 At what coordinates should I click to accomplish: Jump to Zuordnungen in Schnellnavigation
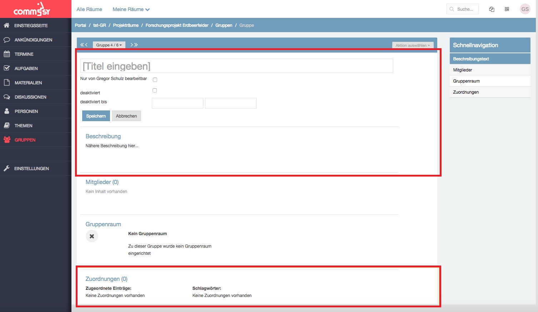click(490, 92)
